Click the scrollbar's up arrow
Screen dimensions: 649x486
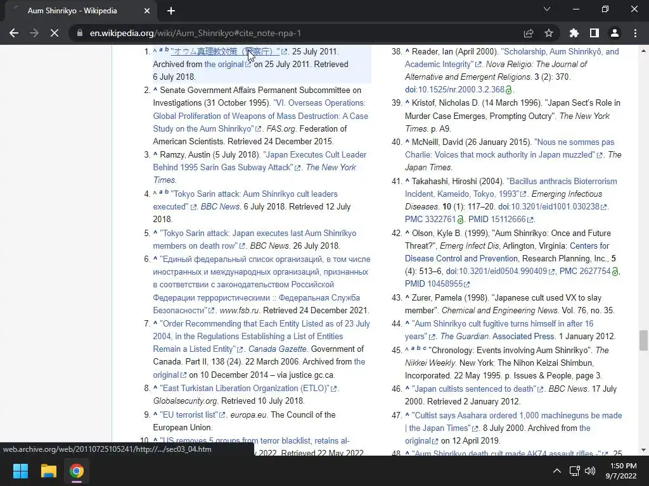coord(643,51)
